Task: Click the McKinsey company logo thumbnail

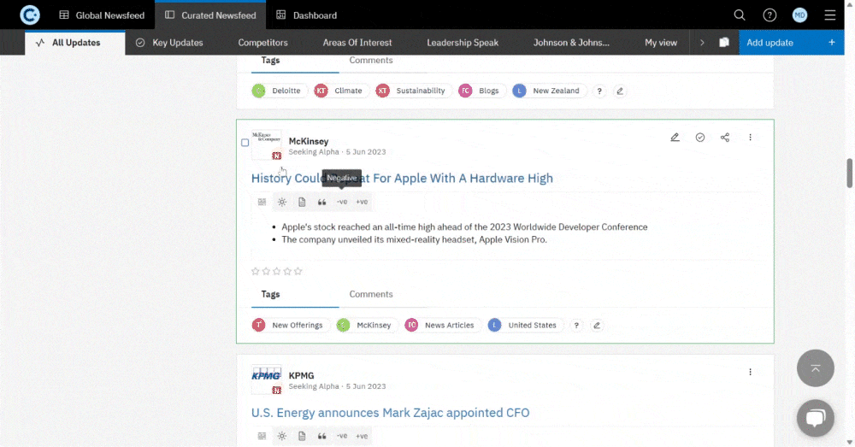Action: click(266, 144)
